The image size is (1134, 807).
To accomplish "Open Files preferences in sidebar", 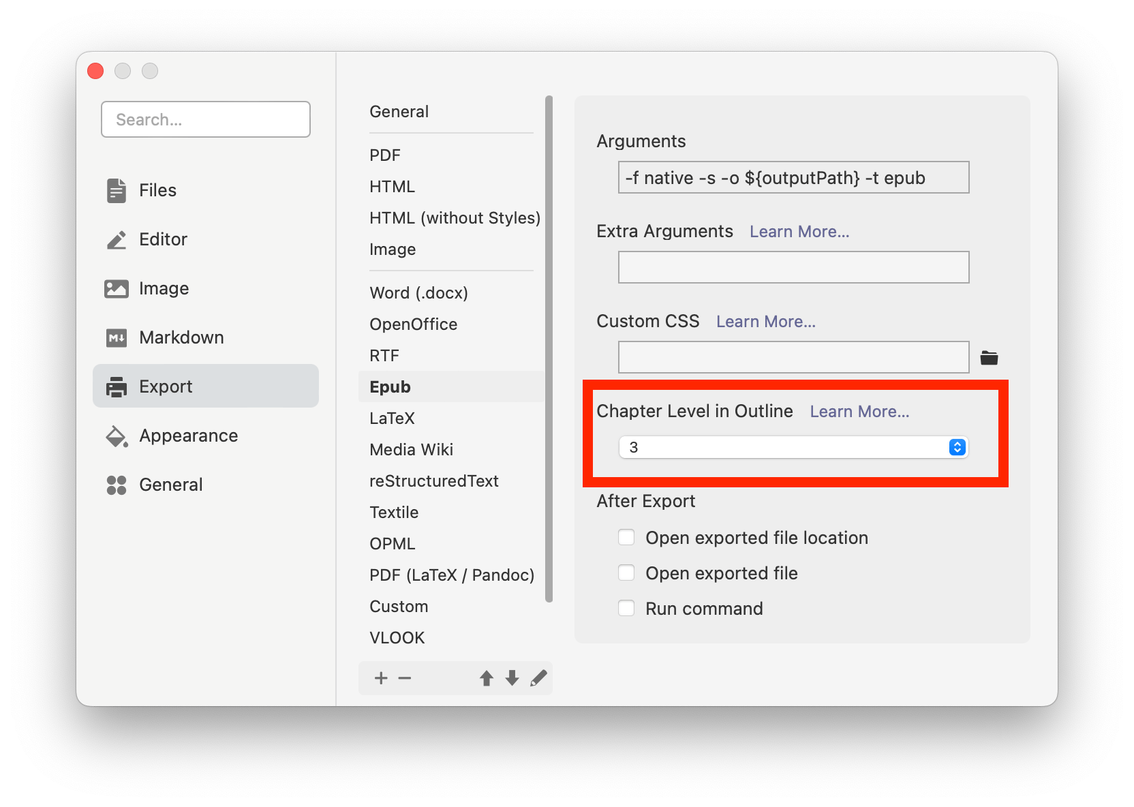I will 157,190.
